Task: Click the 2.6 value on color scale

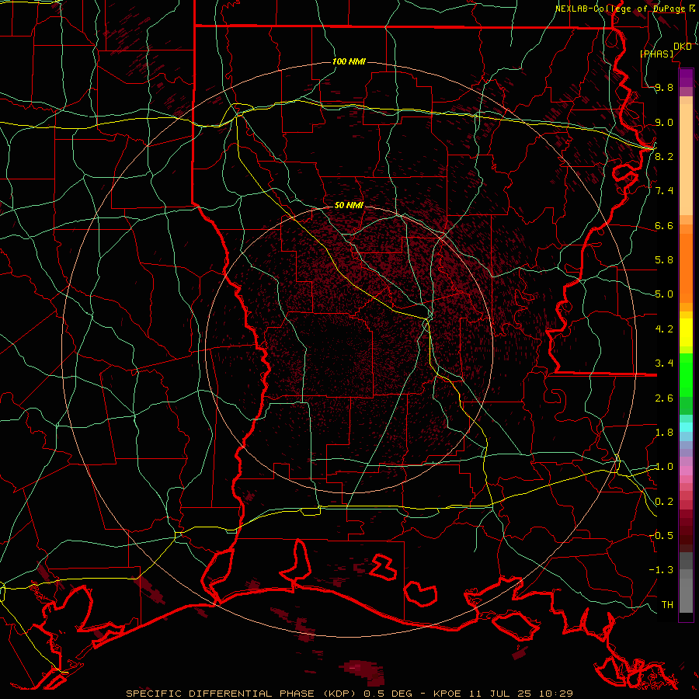Action: point(664,398)
